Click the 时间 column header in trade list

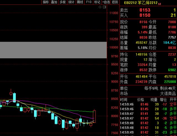pos(124,100)
